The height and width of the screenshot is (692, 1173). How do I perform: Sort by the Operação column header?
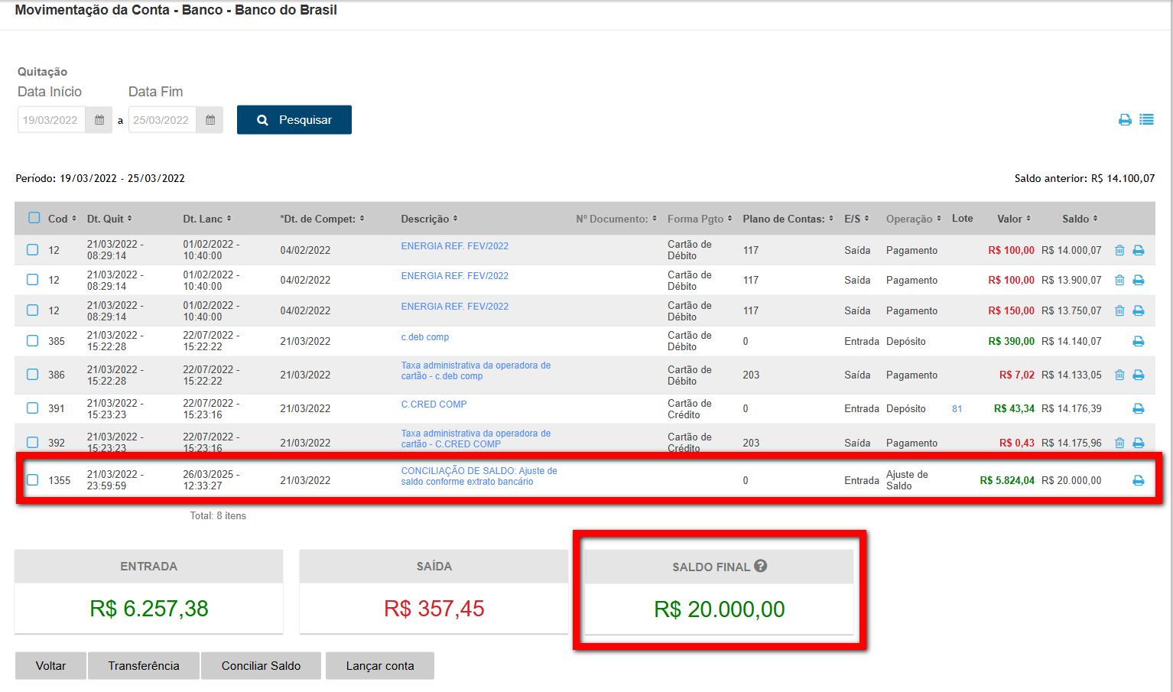pyautogui.click(x=913, y=219)
